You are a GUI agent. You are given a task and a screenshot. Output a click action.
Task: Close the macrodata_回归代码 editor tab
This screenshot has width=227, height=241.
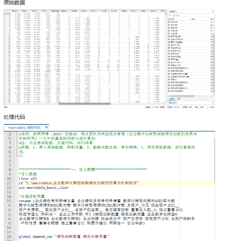pos(46,127)
